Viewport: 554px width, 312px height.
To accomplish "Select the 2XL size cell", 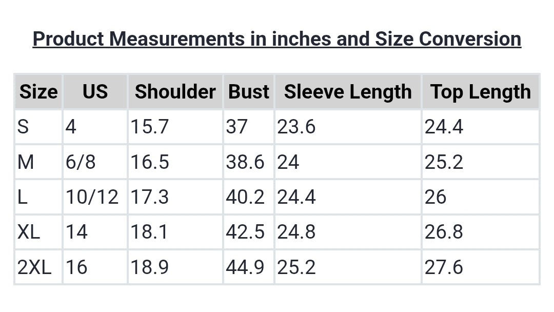I will [x=34, y=267].
